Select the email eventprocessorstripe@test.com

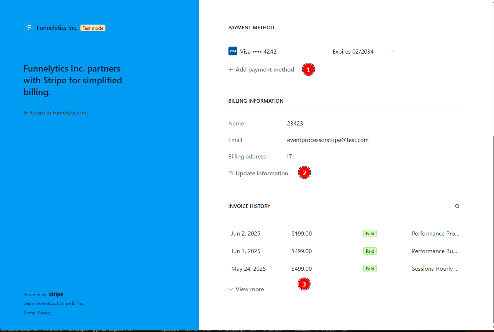(x=328, y=140)
